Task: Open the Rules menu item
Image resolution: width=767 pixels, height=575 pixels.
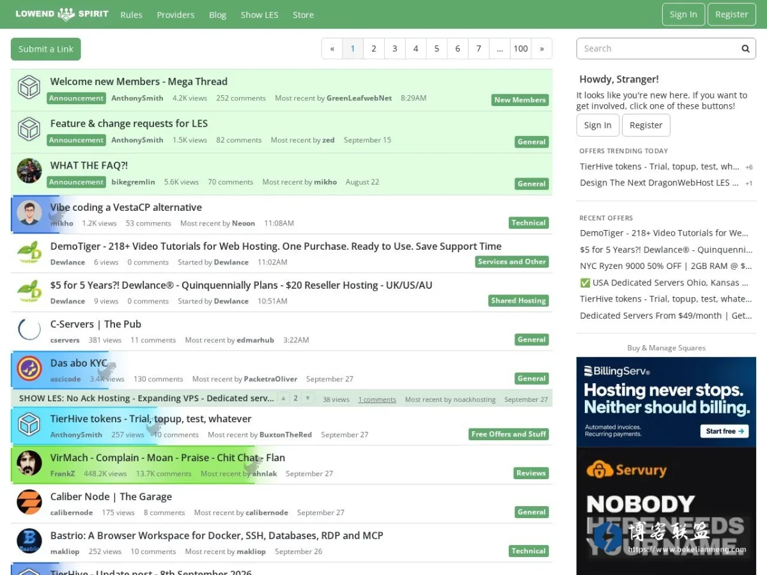Action: pos(131,15)
